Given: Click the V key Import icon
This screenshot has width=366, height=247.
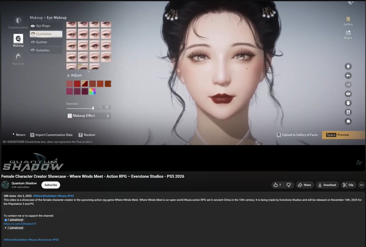Looking at the screenshot, I should coord(32,135).
